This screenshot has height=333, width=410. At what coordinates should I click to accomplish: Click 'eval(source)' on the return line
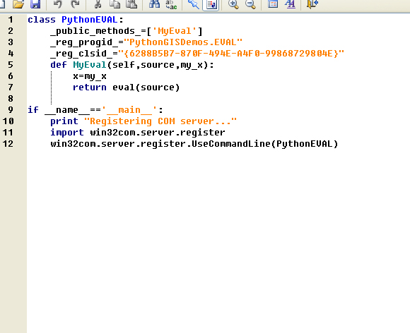click(x=146, y=87)
